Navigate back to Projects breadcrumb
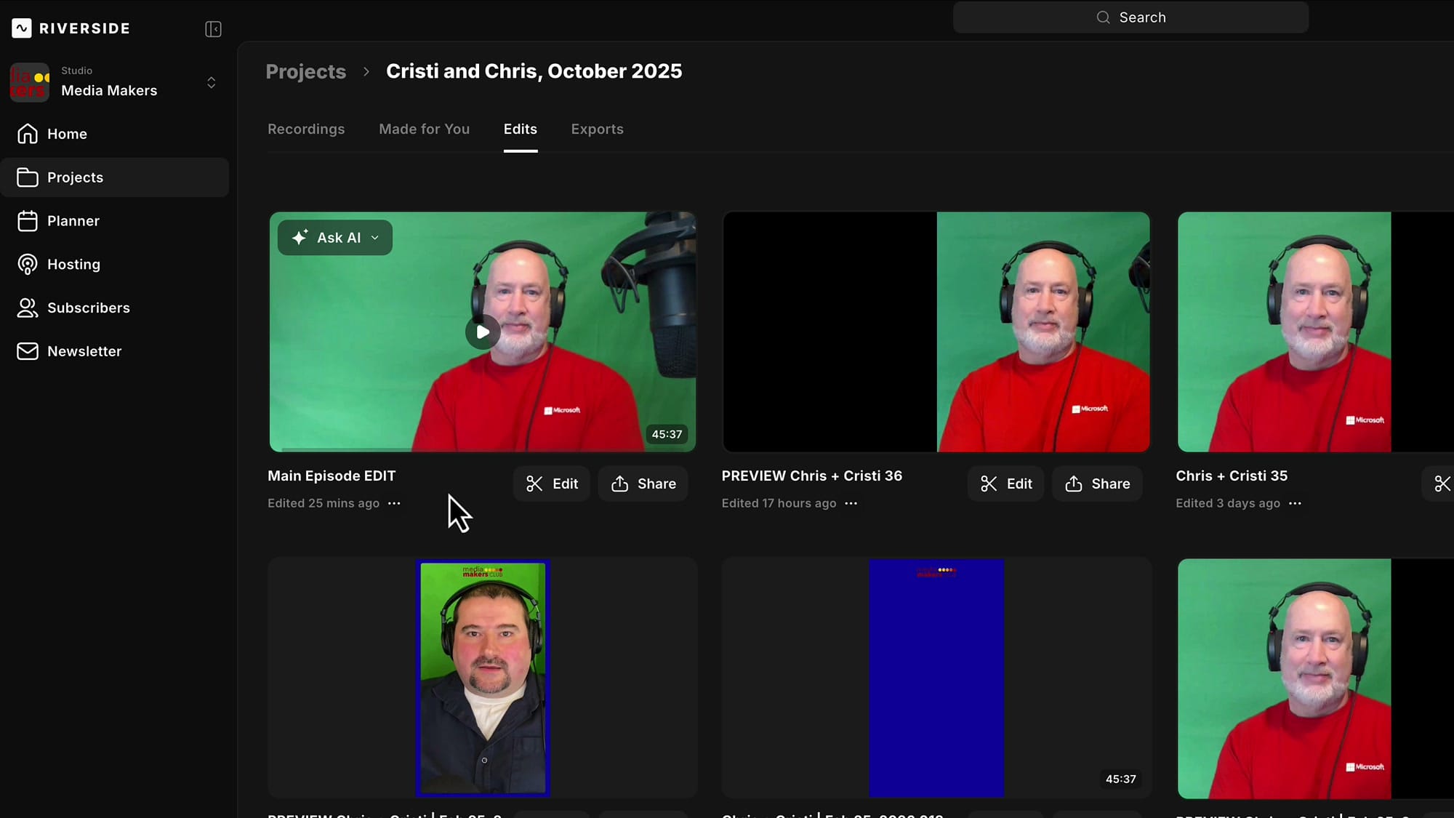1454x818 pixels. [x=306, y=71]
